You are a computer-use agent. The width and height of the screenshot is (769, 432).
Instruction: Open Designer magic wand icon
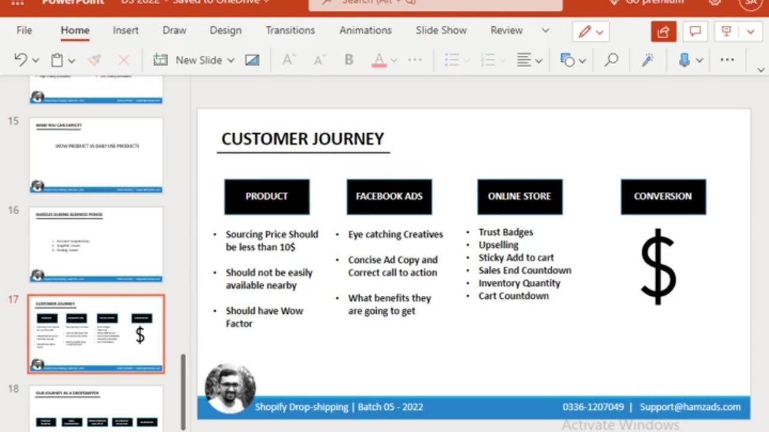tap(648, 60)
